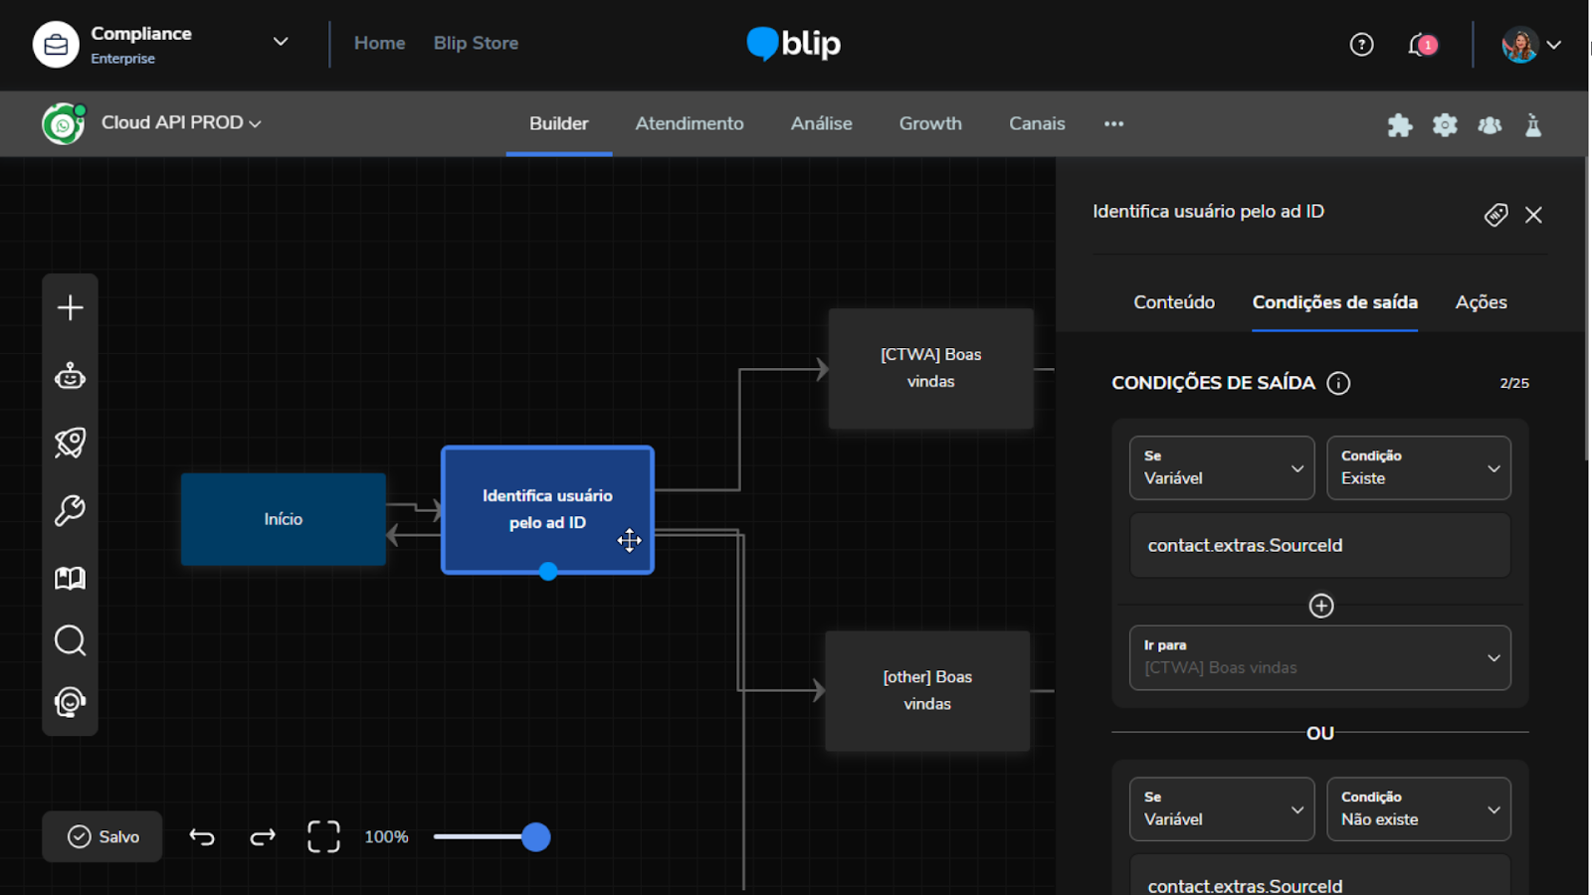Click the 100% zoom value
This screenshot has width=1592, height=895.
point(386,837)
